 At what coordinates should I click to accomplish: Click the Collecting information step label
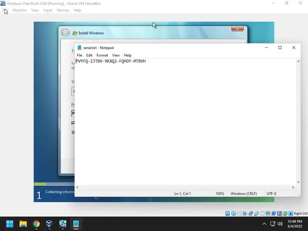[60, 192]
